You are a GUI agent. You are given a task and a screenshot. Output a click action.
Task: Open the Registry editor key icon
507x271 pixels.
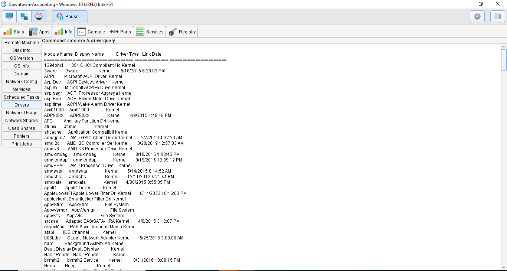181,32
